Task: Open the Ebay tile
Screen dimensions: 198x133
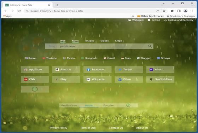Action: pyautogui.click(x=66, y=79)
